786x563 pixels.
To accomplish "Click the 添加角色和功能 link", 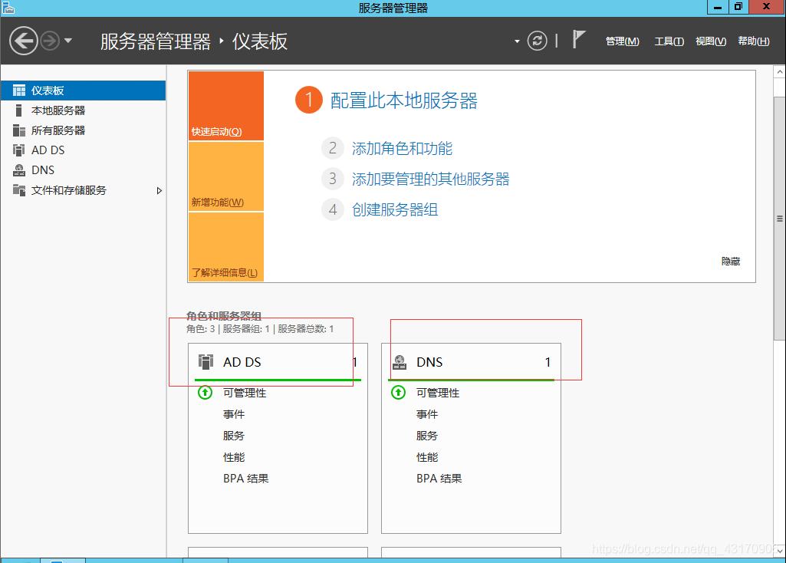I will point(402,149).
